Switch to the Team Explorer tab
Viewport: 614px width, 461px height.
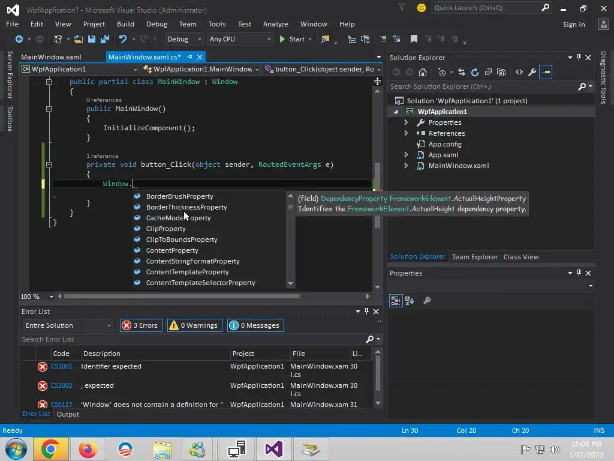pos(475,257)
